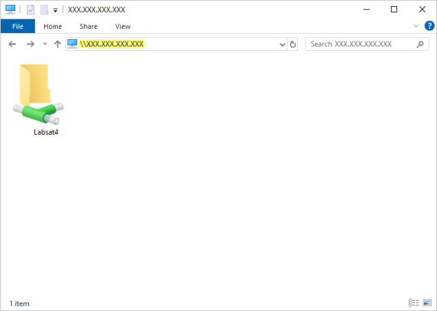The height and width of the screenshot is (311, 437).
Task: Close the Explorer window
Action: point(422,10)
